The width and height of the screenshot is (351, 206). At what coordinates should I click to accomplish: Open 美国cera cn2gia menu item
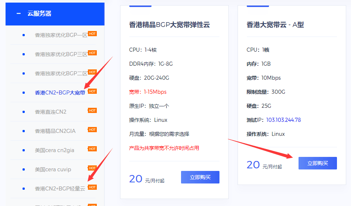54,150
